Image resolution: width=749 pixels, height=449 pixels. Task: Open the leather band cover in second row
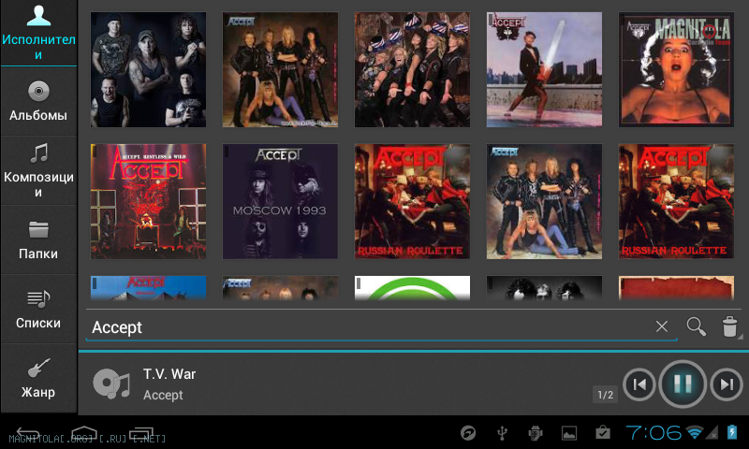544,201
